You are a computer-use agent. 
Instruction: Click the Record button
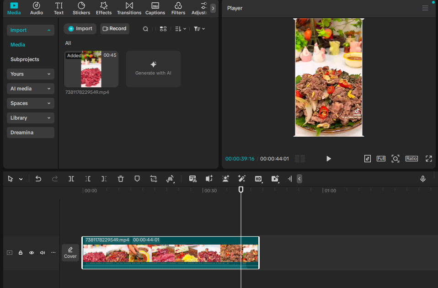[x=114, y=29]
